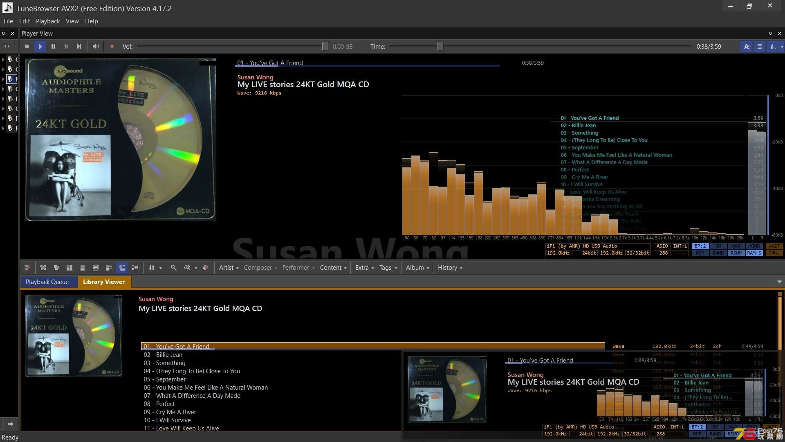
Task: Toggle the RAM:S indicator
Action: click(754, 253)
